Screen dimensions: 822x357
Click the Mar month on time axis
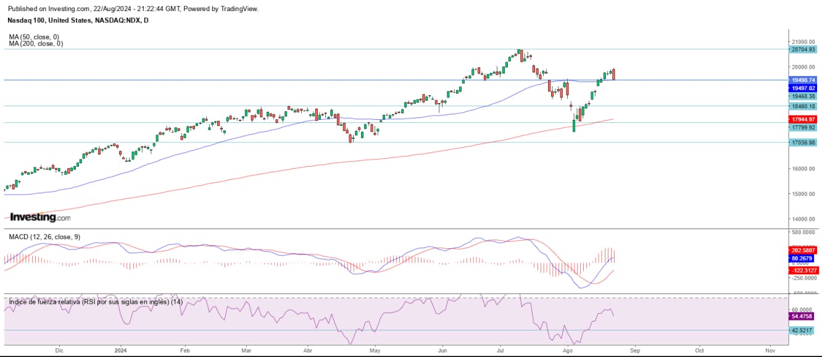246,350
